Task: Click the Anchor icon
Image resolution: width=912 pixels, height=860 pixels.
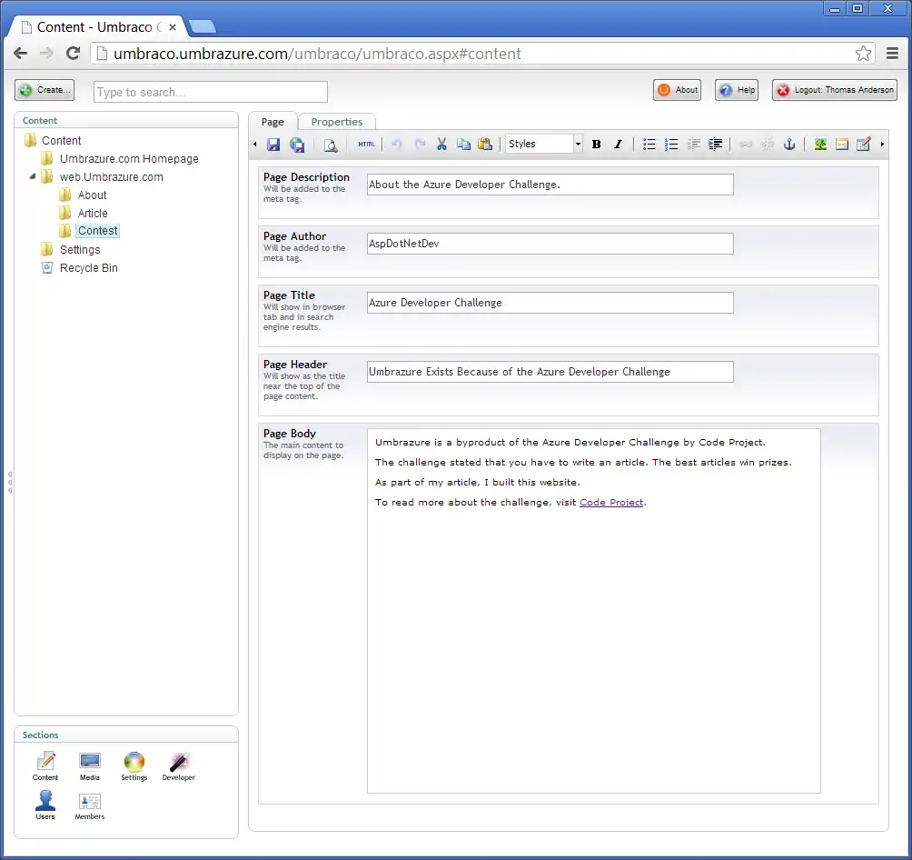Action: pos(789,145)
